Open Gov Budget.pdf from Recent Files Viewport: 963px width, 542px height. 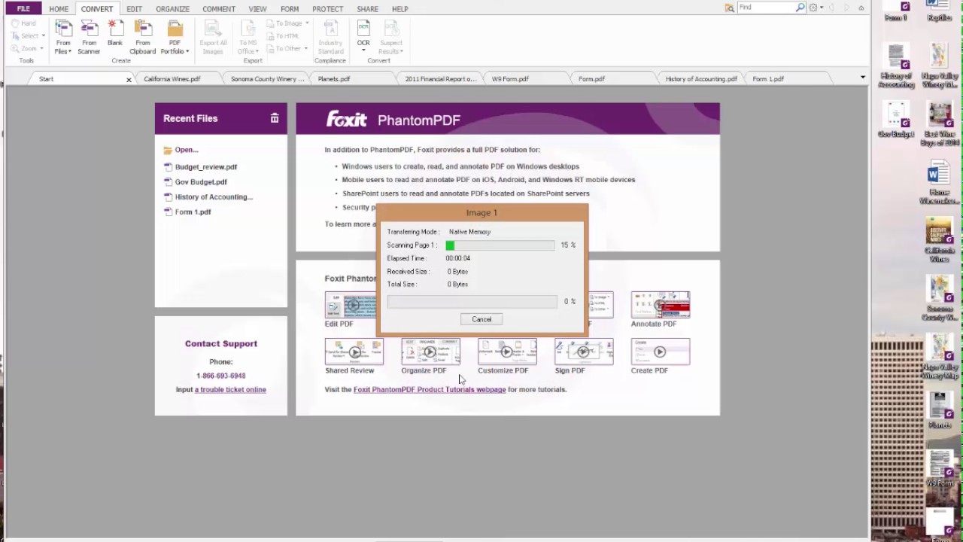tap(200, 182)
